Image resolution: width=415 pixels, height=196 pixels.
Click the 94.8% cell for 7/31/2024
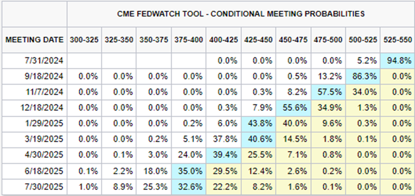397,61
